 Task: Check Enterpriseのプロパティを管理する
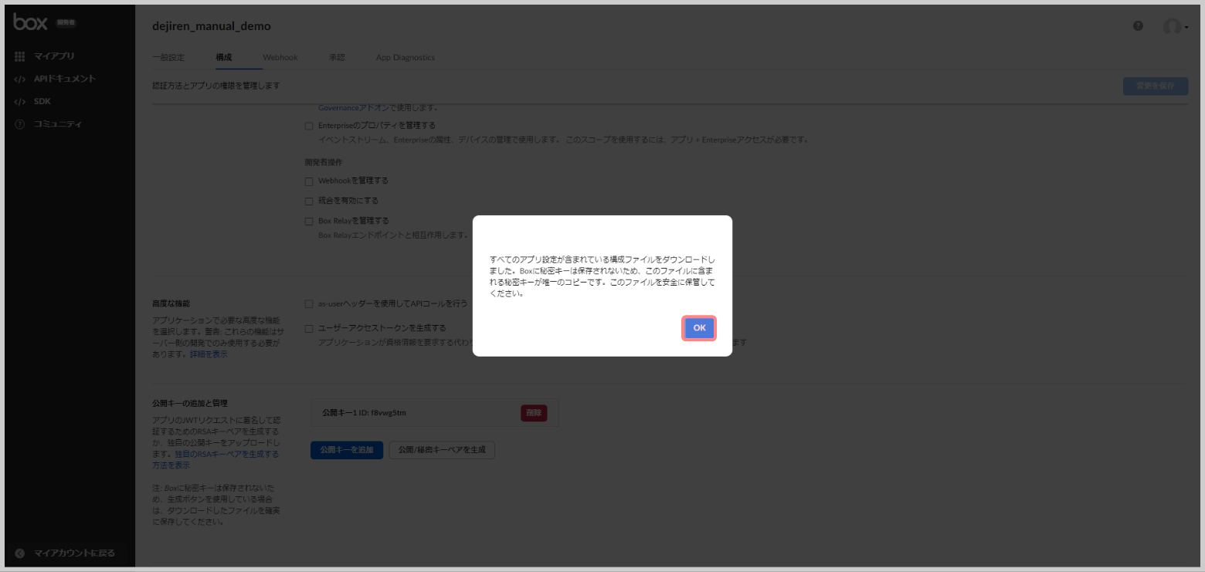pyautogui.click(x=309, y=126)
